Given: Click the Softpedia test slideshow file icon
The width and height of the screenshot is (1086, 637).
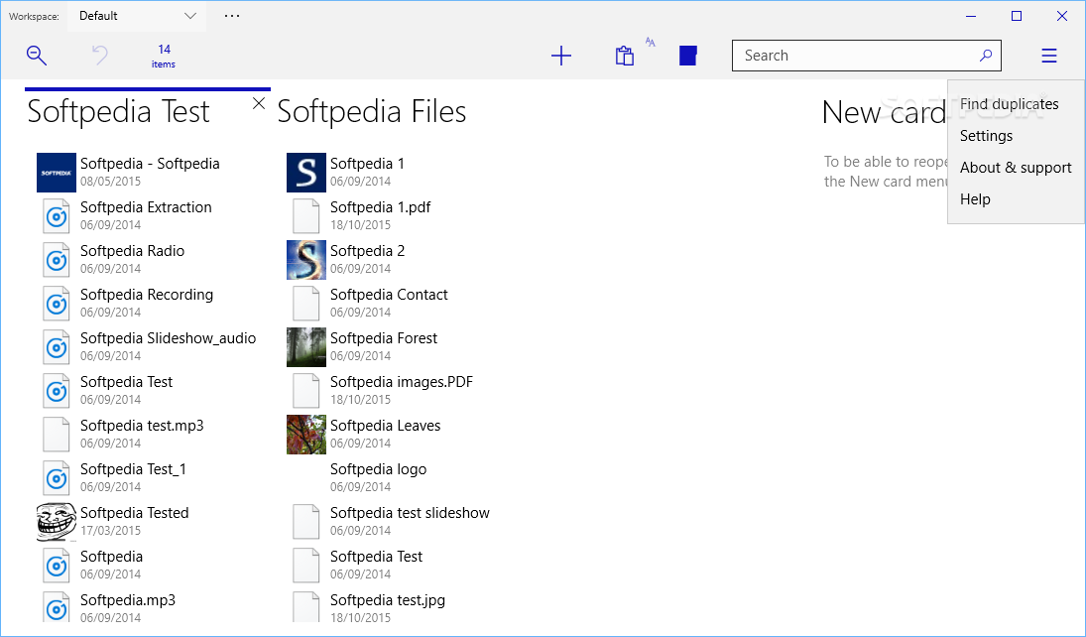Looking at the screenshot, I should (x=306, y=522).
